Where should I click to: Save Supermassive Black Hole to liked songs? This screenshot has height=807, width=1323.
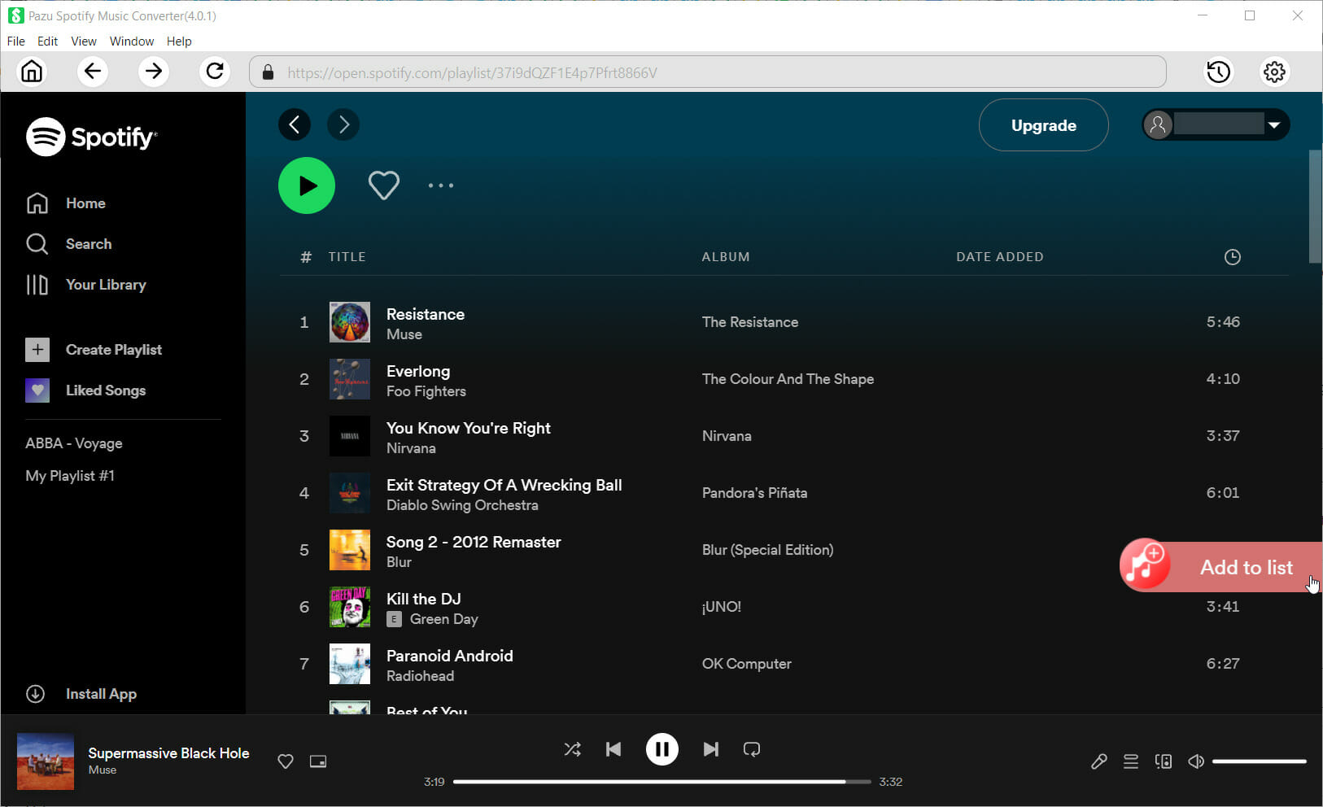286,761
